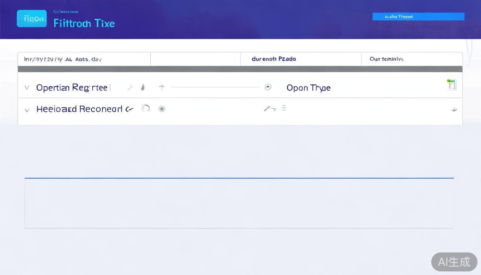Screen dimensions: 481x275
Task: Click the curved arrow icon after Heeioaed Reconeord
Action: pos(130,109)
